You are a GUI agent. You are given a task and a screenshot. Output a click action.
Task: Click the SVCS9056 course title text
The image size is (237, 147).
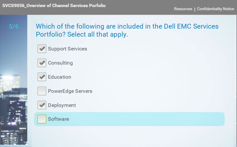click(54, 5)
